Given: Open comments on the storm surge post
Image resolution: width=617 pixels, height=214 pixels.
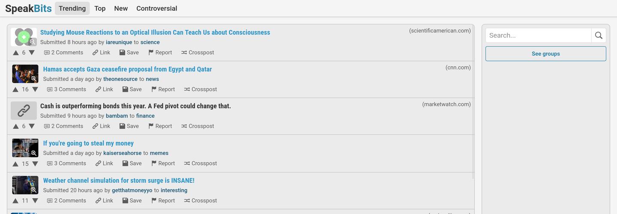Looking at the screenshot, I should point(66,201).
